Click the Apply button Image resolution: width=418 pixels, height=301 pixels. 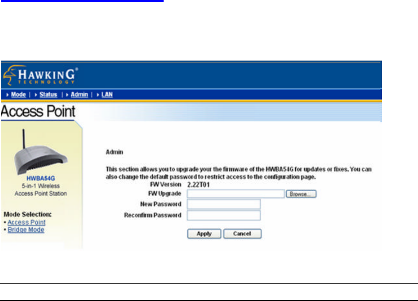click(204, 234)
